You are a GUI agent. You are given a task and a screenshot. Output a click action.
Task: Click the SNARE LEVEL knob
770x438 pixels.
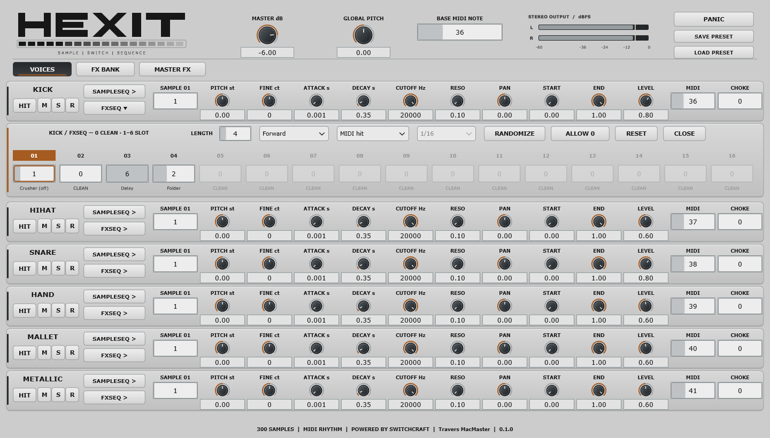(646, 264)
